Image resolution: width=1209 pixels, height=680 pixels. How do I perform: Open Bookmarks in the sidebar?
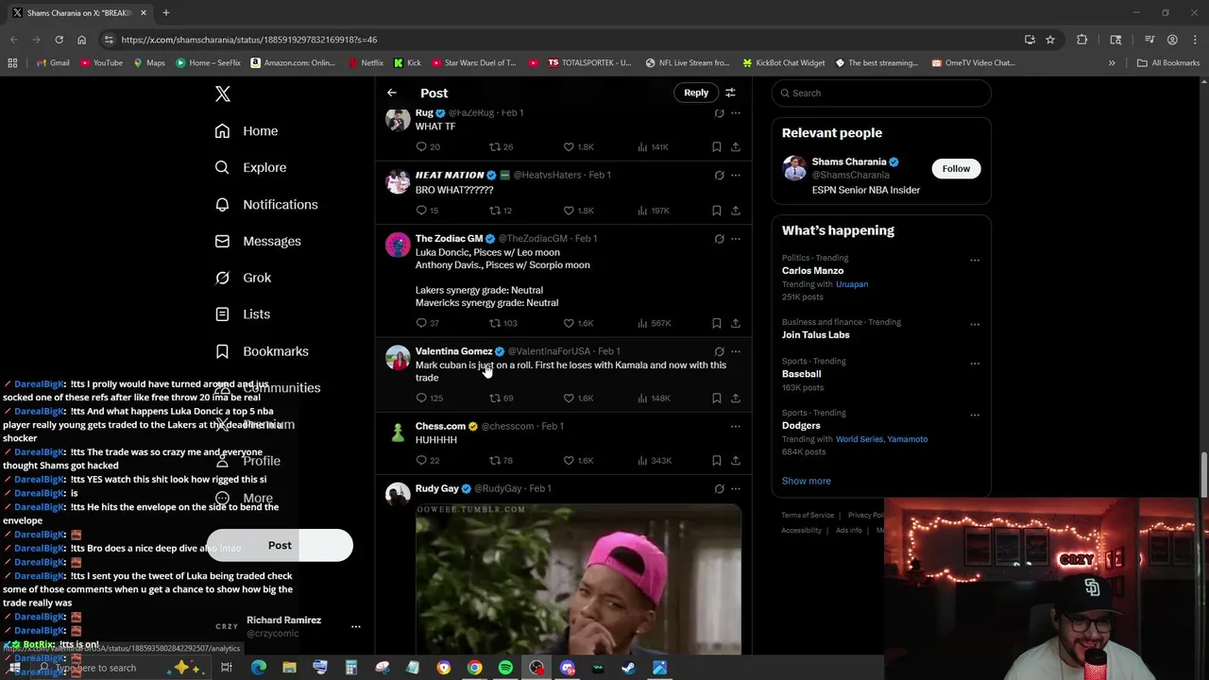click(262, 351)
